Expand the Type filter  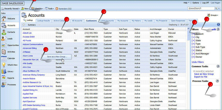[x=193, y=44]
